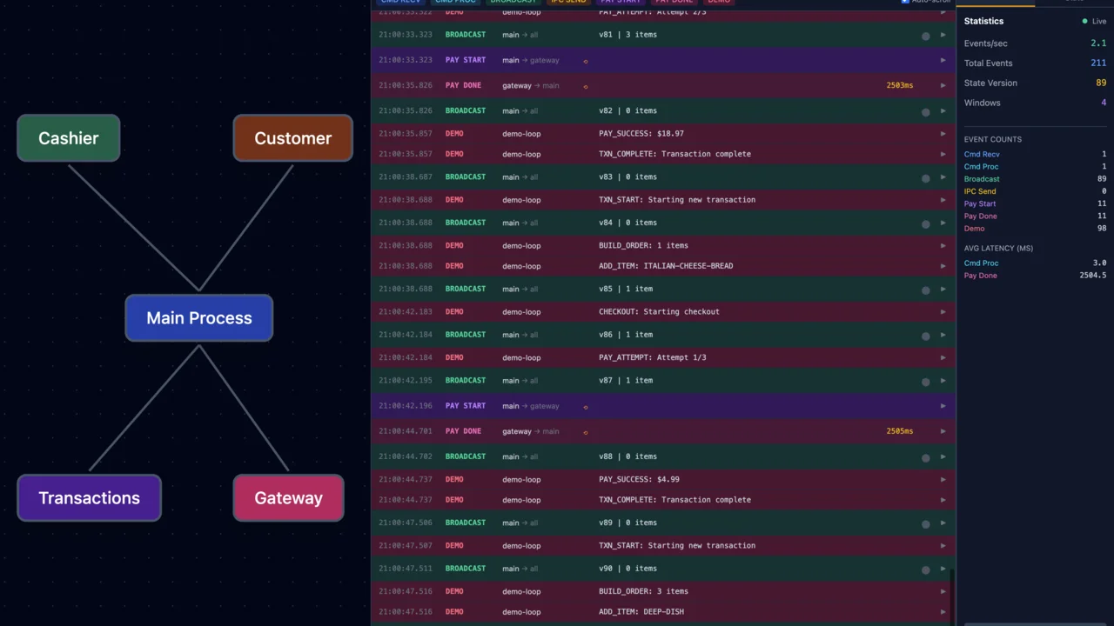Click the Main Process node
This screenshot has height=626, width=1114.
(x=198, y=317)
